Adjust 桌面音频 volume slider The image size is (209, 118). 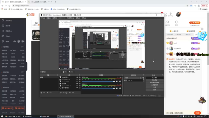[x=98, y=88]
